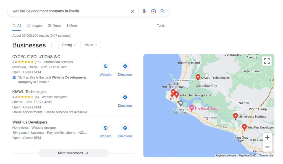The height and width of the screenshot is (164, 283).
Task: Switch to the All results tab
Action: (x=17, y=26)
